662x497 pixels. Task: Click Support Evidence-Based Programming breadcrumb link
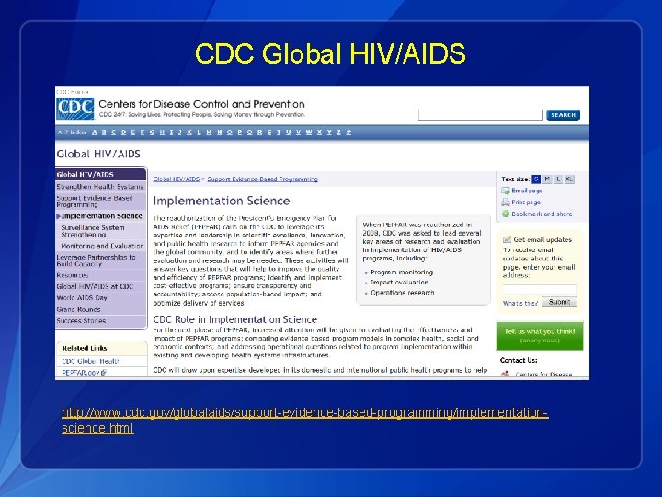pos(262,179)
